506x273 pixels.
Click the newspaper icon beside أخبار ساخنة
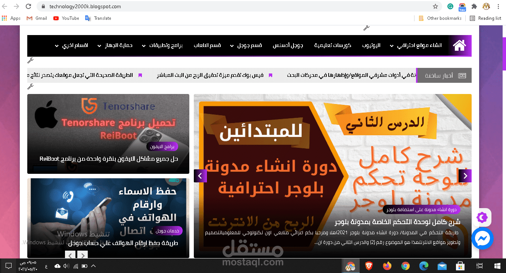(x=462, y=75)
